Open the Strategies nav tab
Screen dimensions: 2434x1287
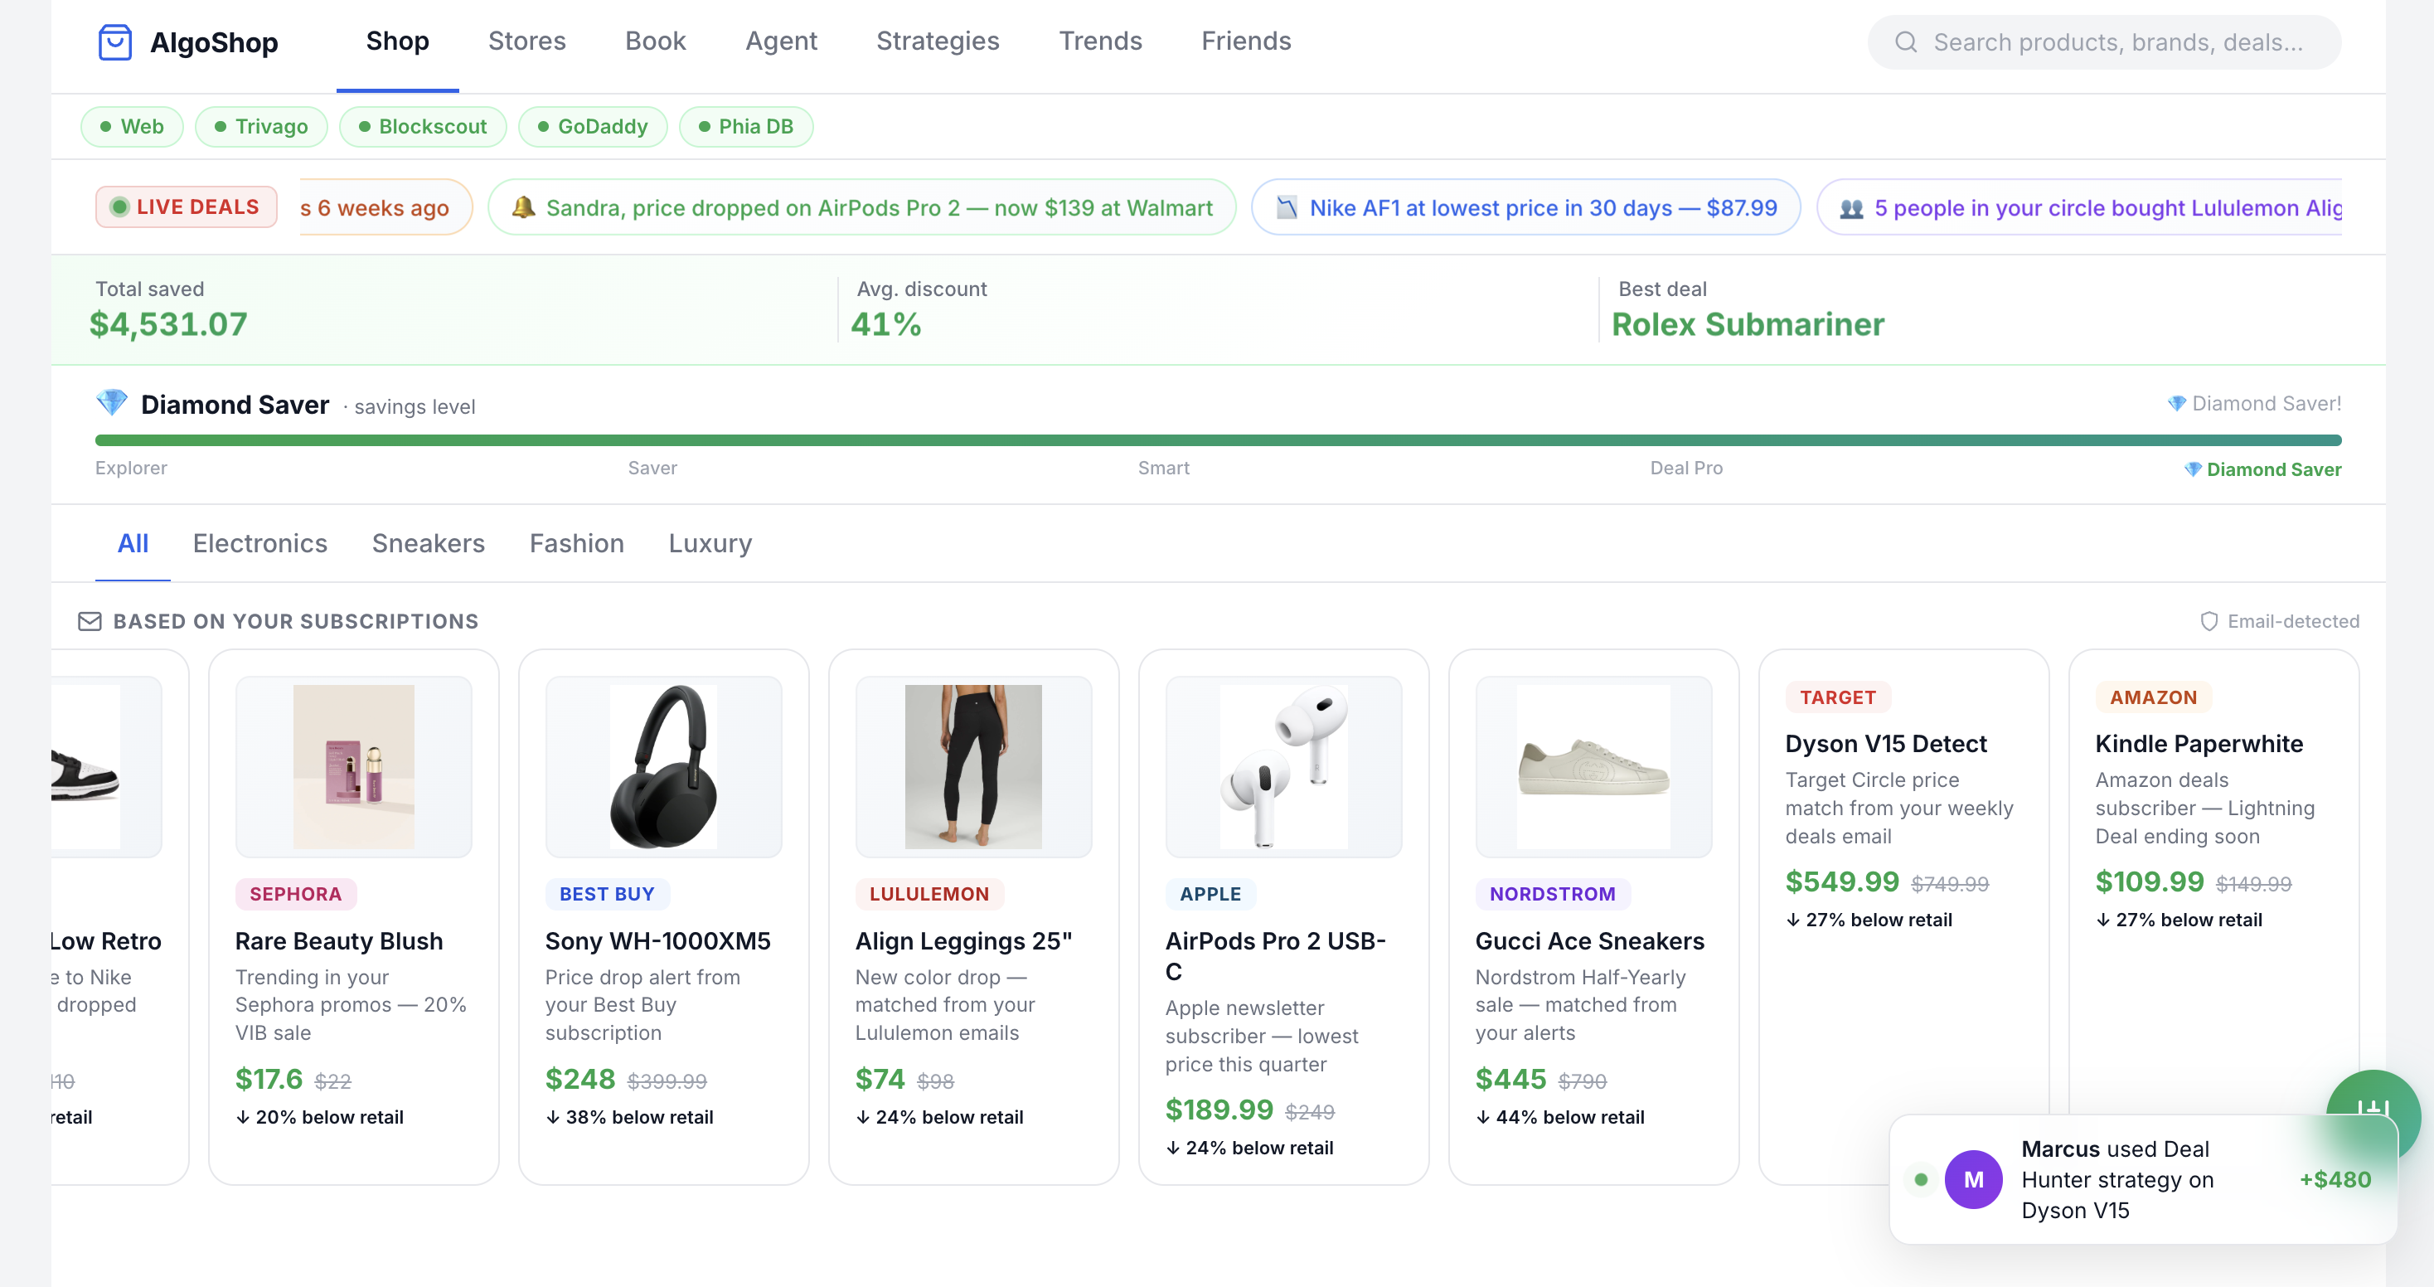936,41
